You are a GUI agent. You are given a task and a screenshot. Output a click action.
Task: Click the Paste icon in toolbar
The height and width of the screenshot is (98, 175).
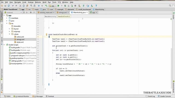pyautogui.click(x=27, y=6)
